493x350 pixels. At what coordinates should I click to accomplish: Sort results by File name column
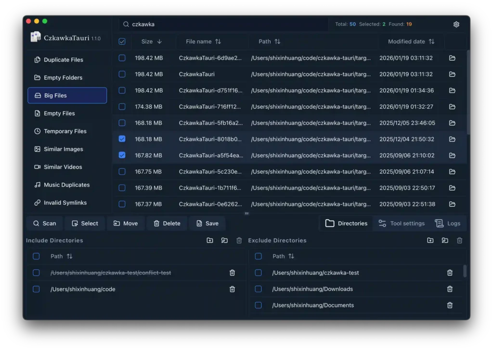[x=204, y=41]
